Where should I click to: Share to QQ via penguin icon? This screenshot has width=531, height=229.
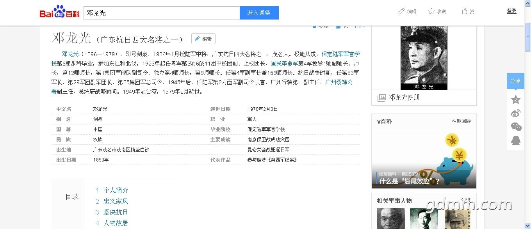pos(516,140)
